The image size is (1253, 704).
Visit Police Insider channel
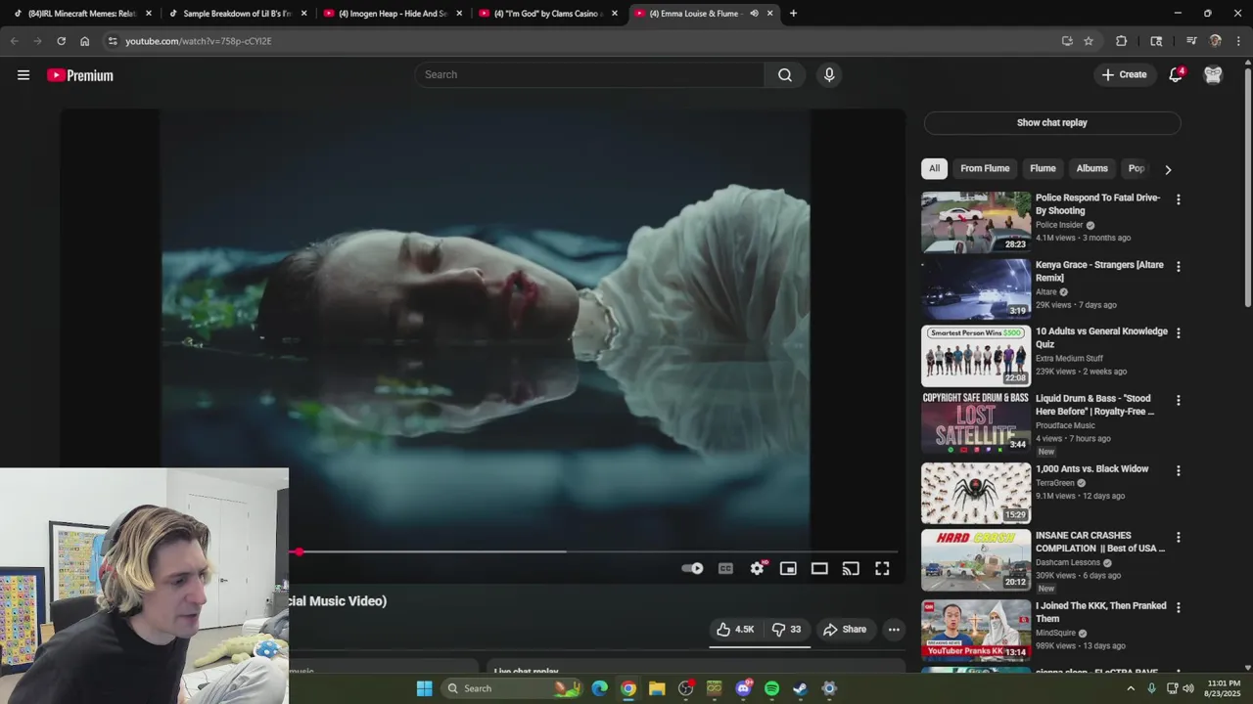click(1059, 225)
